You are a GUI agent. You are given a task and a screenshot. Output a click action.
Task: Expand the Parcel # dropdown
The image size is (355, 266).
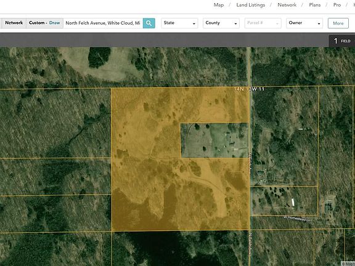click(x=263, y=23)
